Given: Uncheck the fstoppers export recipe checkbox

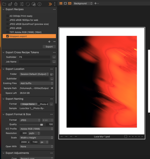Looking at the screenshot, I should [7, 36].
